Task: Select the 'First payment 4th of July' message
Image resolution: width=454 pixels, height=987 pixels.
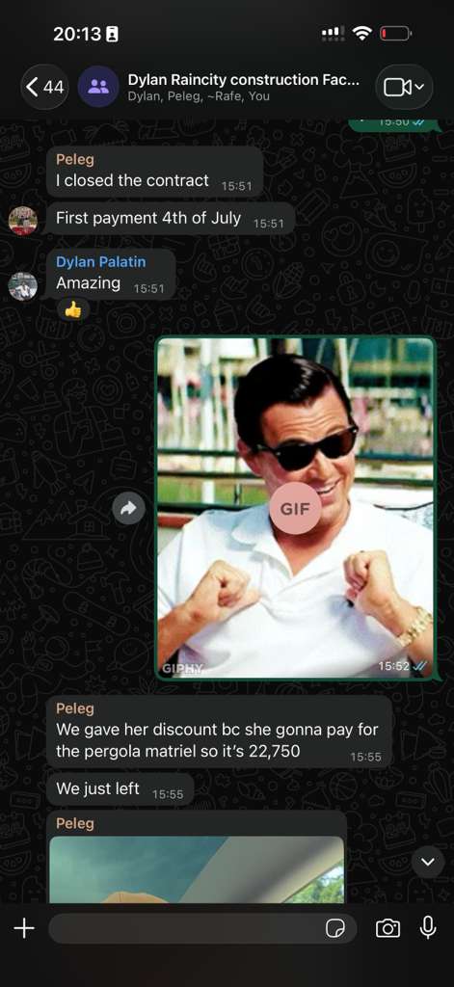Action: pyautogui.click(x=171, y=219)
